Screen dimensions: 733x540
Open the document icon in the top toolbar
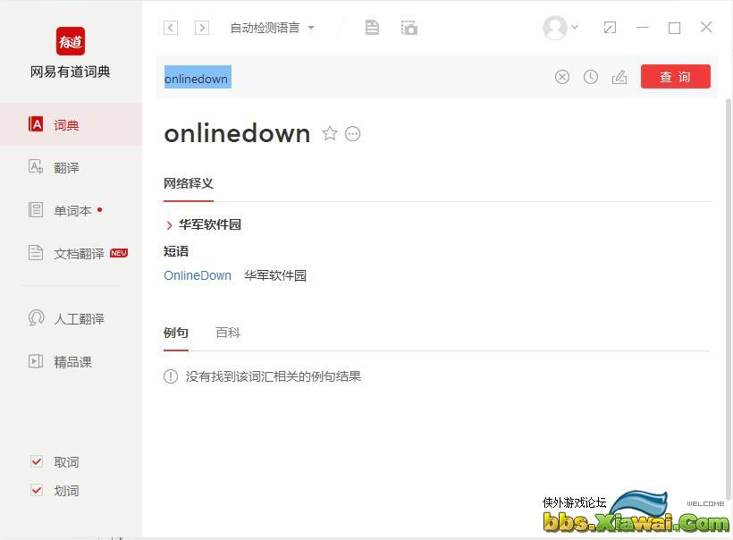[x=372, y=28]
